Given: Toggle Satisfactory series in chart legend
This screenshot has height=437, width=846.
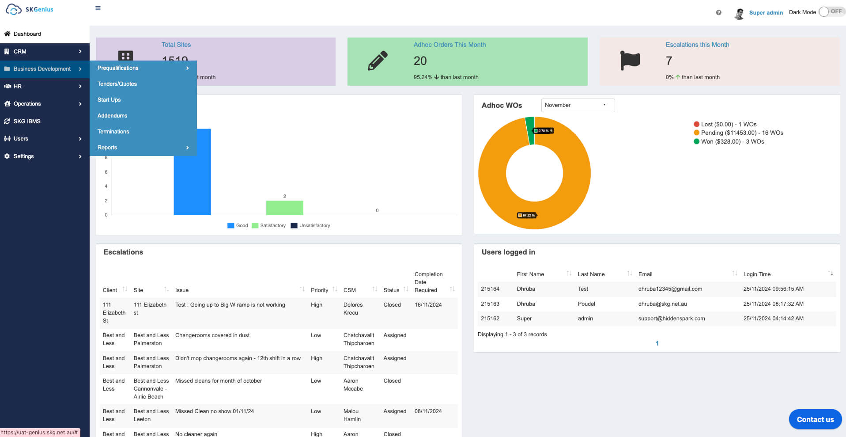Looking at the screenshot, I should 269,225.
